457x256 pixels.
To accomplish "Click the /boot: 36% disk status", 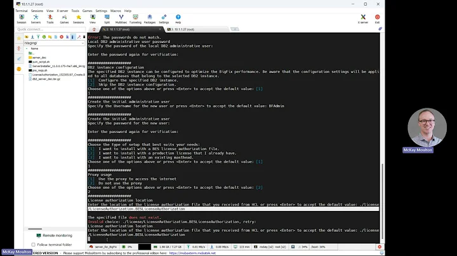I will pyautogui.click(x=318, y=246).
